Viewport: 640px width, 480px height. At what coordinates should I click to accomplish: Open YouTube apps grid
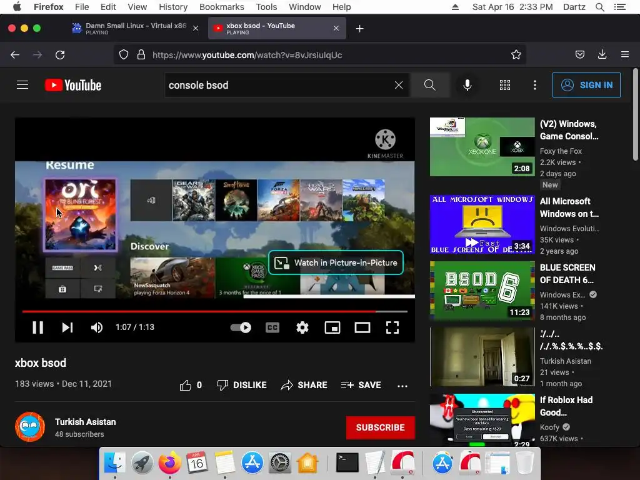[505, 85]
